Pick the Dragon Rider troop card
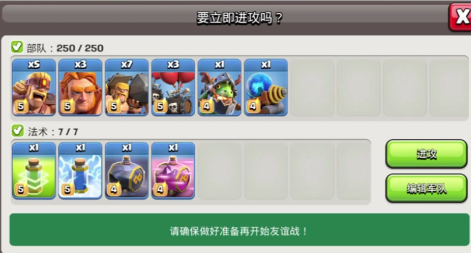Image resolution: width=471 pixels, height=253 pixels. pos(220,87)
